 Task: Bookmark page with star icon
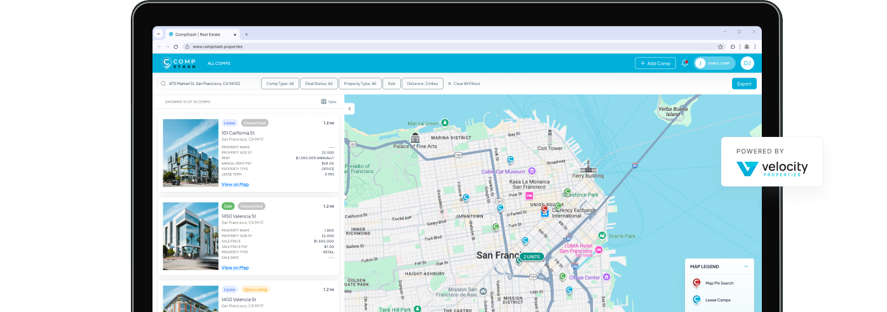pyautogui.click(x=721, y=46)
